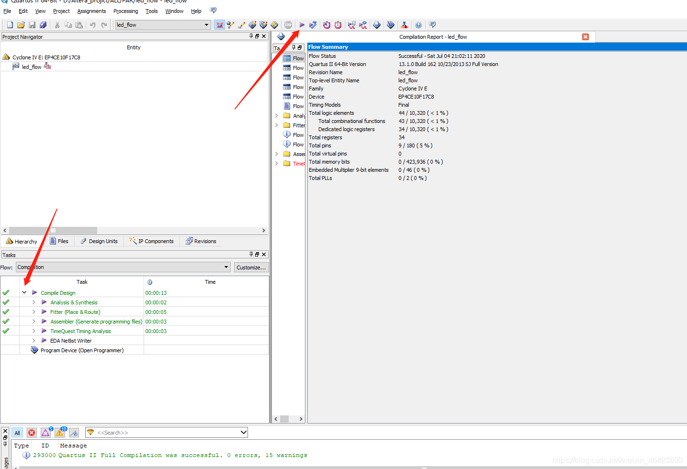Open the Processing menu
The width and height of the screenshot is (687, 469).
[125, 11]
